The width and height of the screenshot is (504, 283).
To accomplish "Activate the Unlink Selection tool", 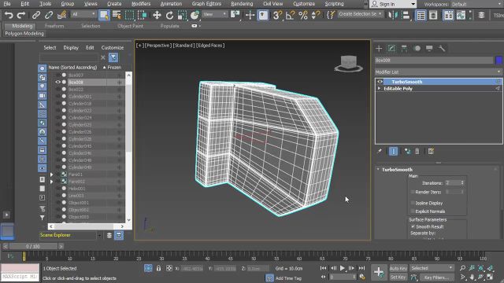I will 49,15.
